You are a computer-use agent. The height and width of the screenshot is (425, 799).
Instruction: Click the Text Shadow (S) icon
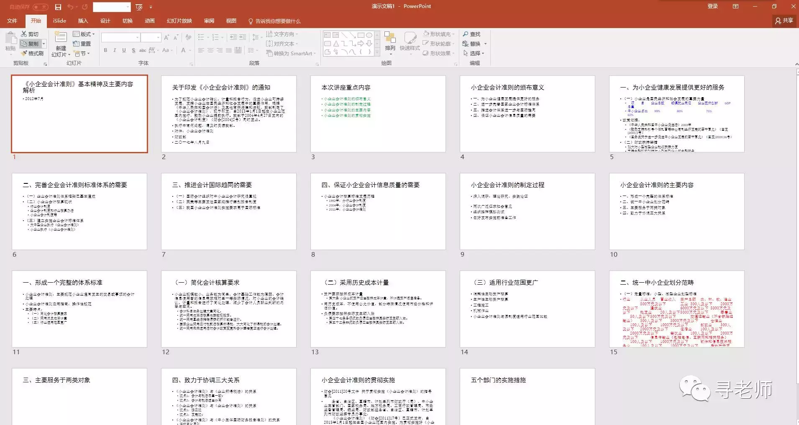tap(133, 50)
